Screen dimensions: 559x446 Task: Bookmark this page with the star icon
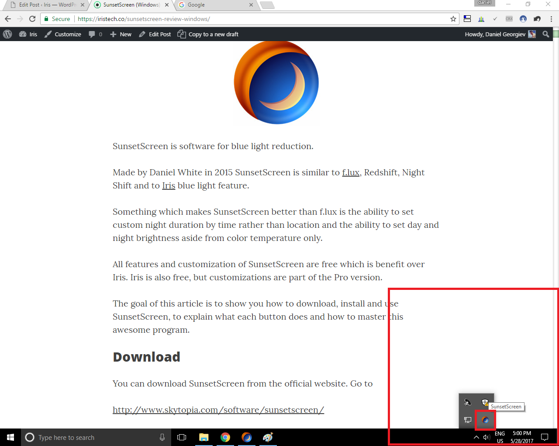click(x=453, y=19)
